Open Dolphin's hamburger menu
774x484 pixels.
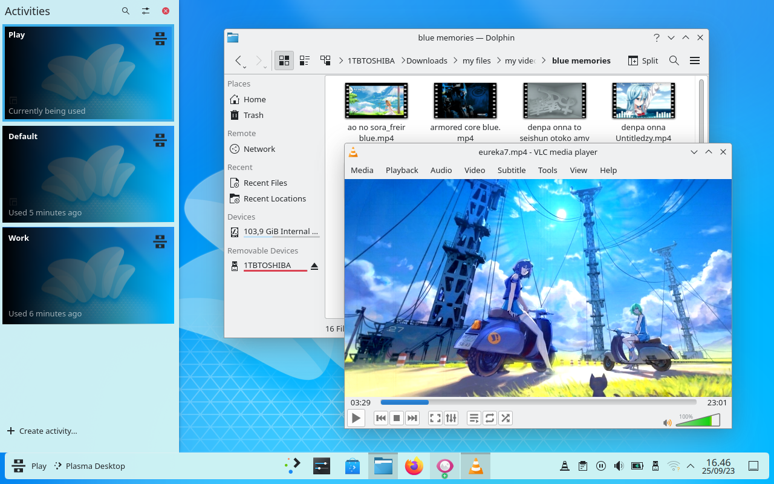point(694,60)
